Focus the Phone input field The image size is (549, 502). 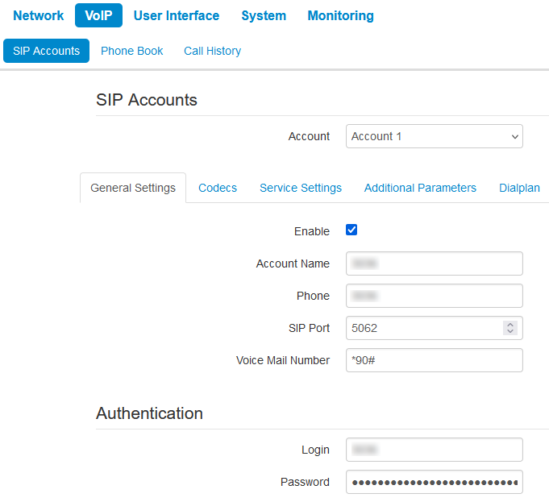click(435, 296)
